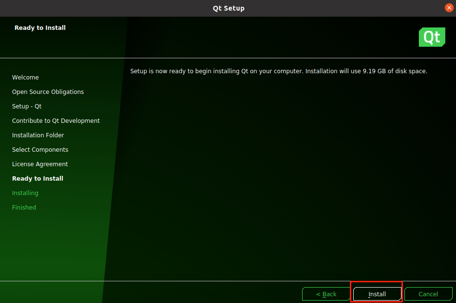Click the Ready to Install page header
The image size is (456, 303).
[40, 27]
